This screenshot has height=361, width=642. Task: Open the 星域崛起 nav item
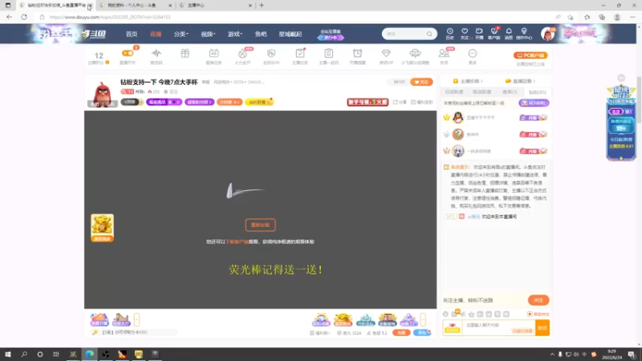point(291,34)
